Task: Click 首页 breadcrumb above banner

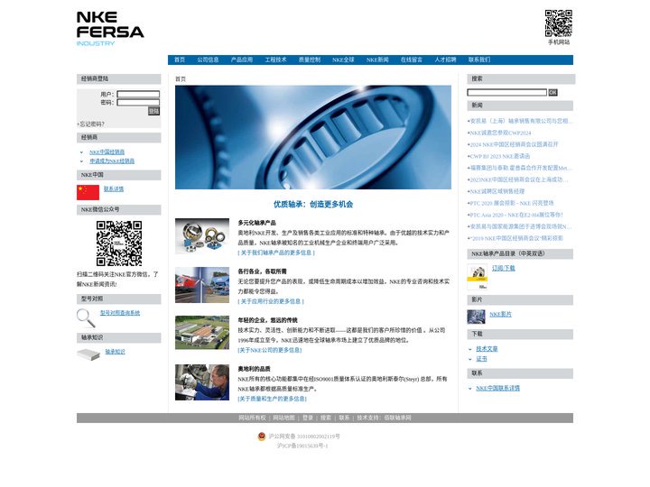Action: (181, 78)
